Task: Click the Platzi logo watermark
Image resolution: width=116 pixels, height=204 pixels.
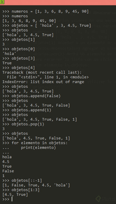Action: click(106, 199)
